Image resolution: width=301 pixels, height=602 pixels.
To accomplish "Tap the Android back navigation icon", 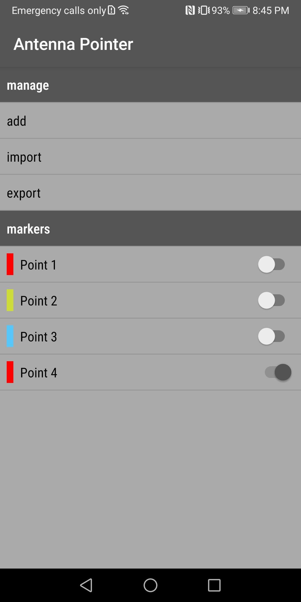I will [86, 585].
